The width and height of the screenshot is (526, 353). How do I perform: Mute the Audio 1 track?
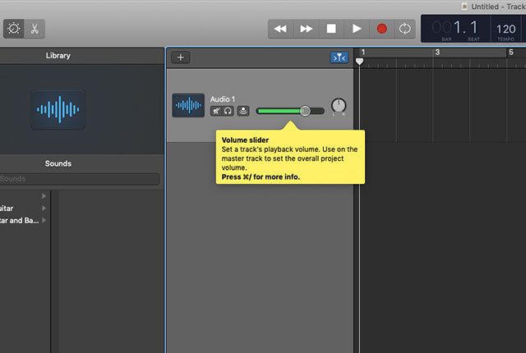215,111
